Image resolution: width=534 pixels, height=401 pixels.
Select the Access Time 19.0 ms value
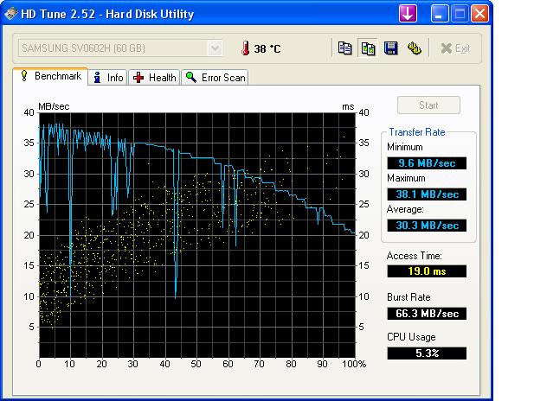[427, 271]
